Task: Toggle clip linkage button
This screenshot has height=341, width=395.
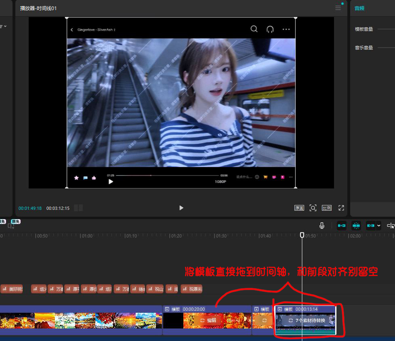Action: click(x=370, y=226)
